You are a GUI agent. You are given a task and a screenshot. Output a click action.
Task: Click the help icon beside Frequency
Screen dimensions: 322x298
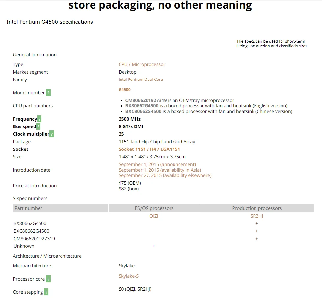click(x=40, y=119)
